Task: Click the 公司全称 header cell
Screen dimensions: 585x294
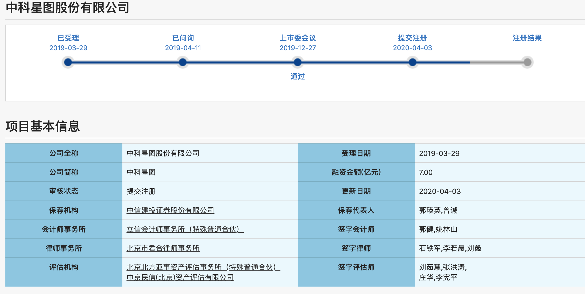Action: (x=64, y=153)
